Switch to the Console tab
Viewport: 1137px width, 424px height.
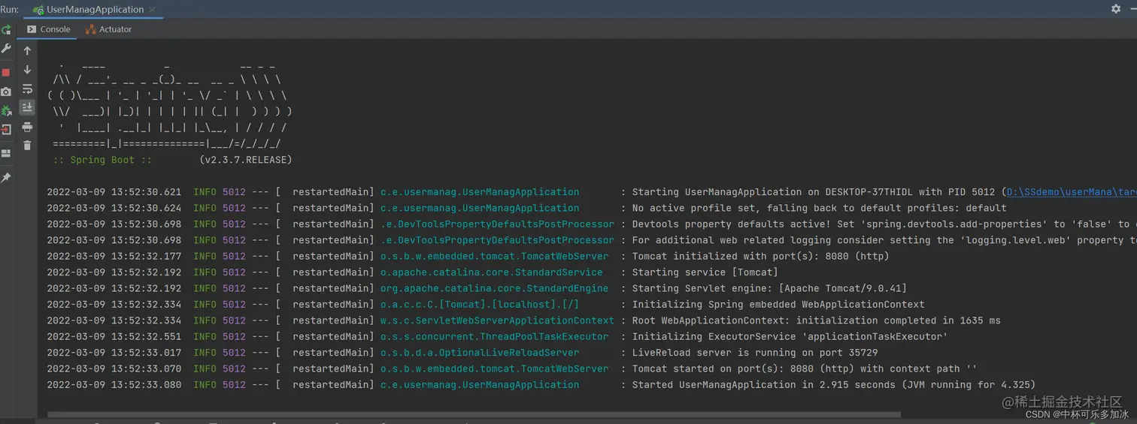(48, 29)
